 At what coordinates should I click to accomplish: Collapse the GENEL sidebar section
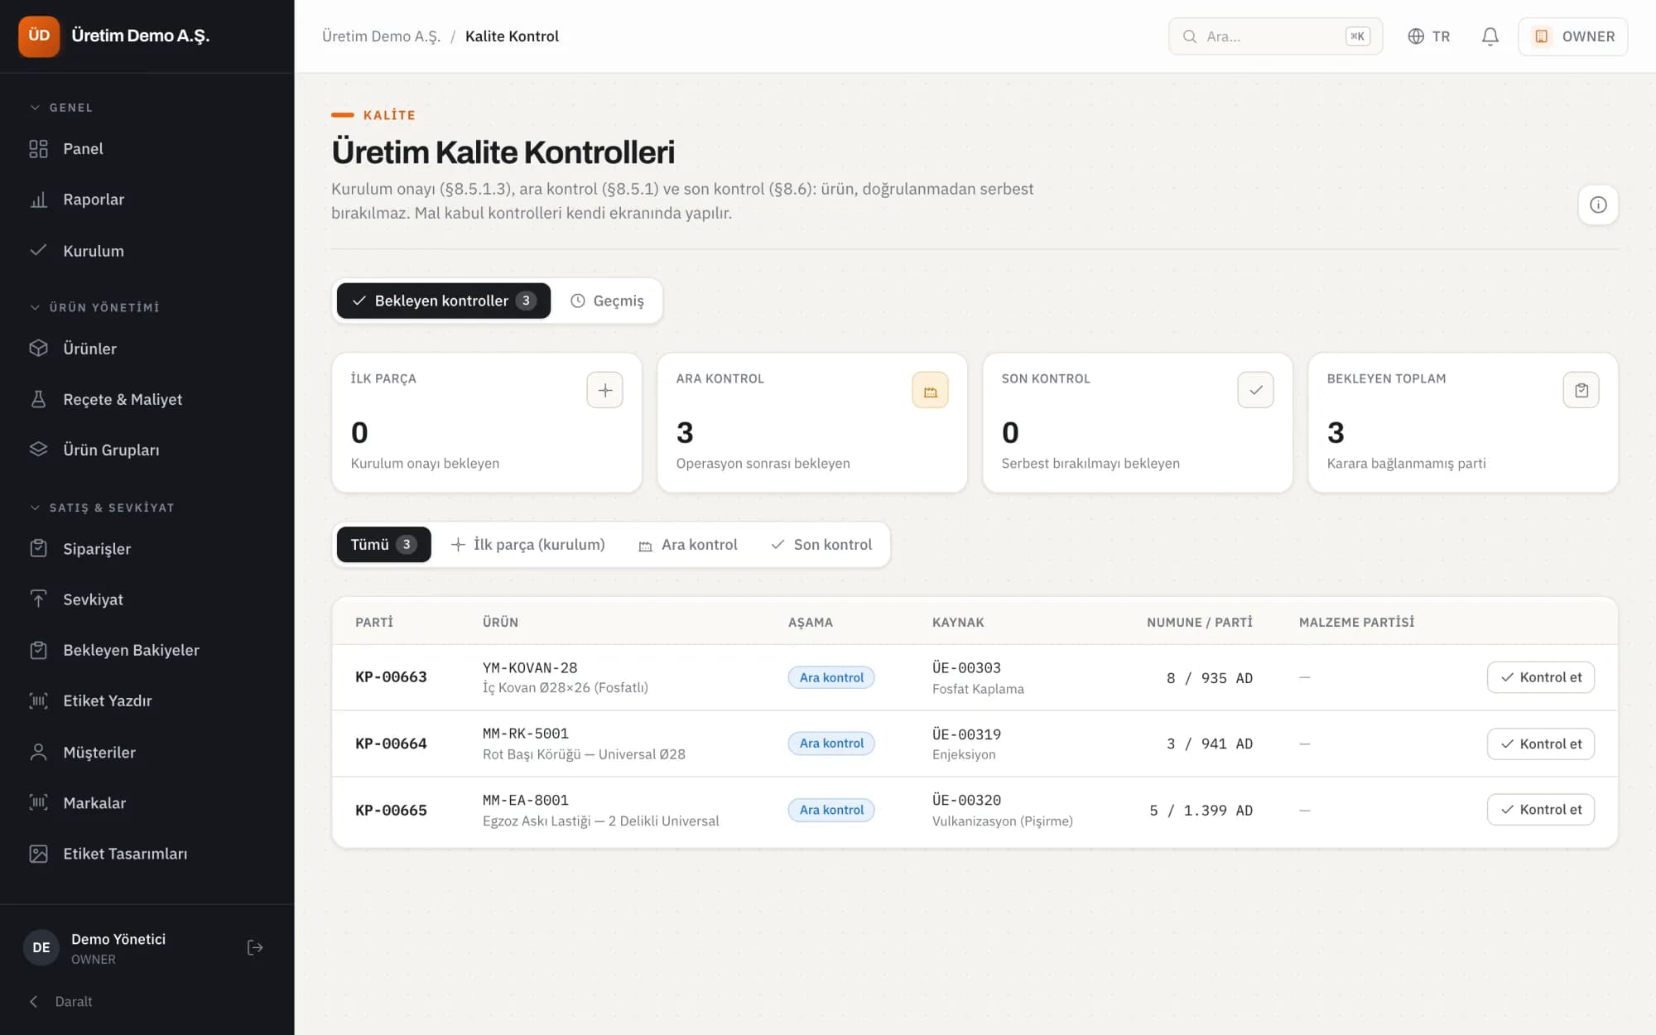coord(61,108)
